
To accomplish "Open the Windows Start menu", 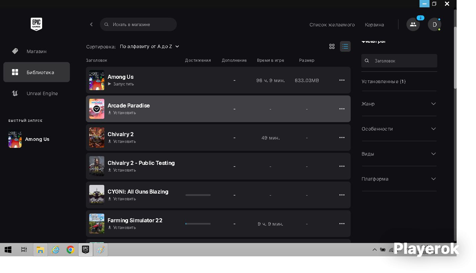I will tap(8, 250).
